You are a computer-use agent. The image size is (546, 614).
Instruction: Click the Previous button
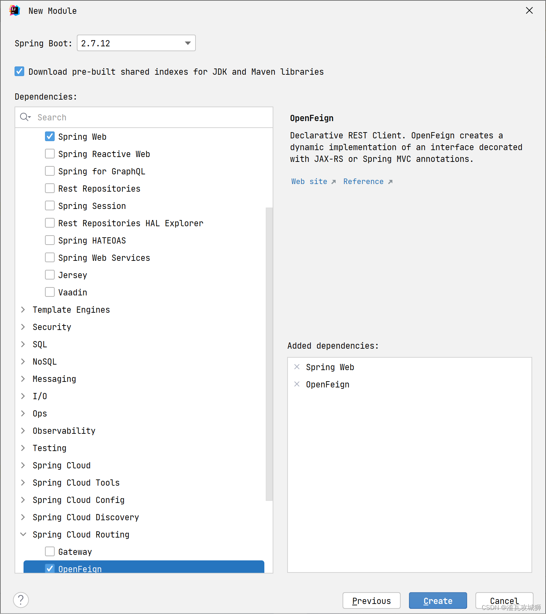(372, 601)
